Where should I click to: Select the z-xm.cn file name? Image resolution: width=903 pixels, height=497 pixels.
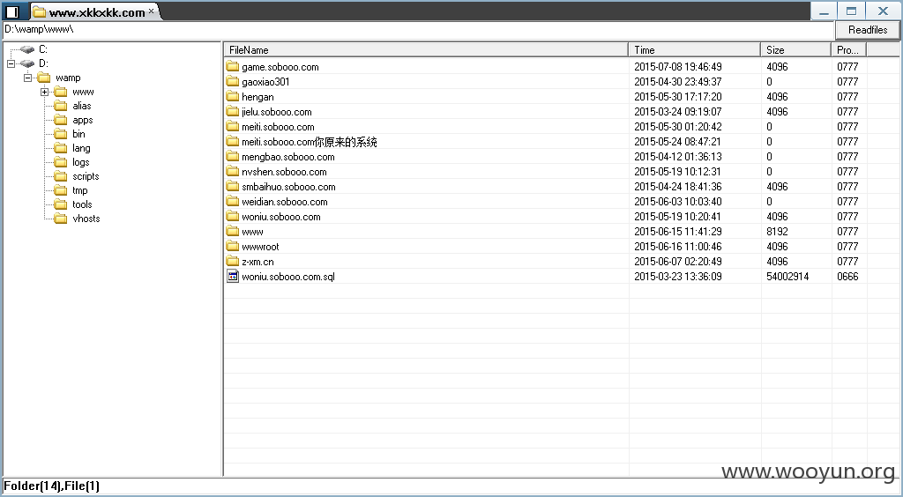coord(257,262)
